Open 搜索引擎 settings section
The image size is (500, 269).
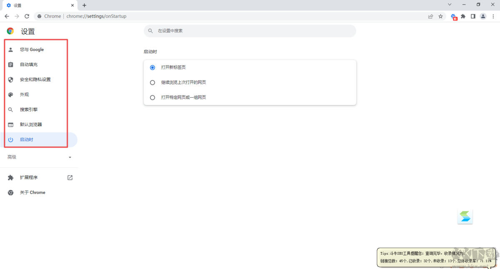[x=28, y=110]
